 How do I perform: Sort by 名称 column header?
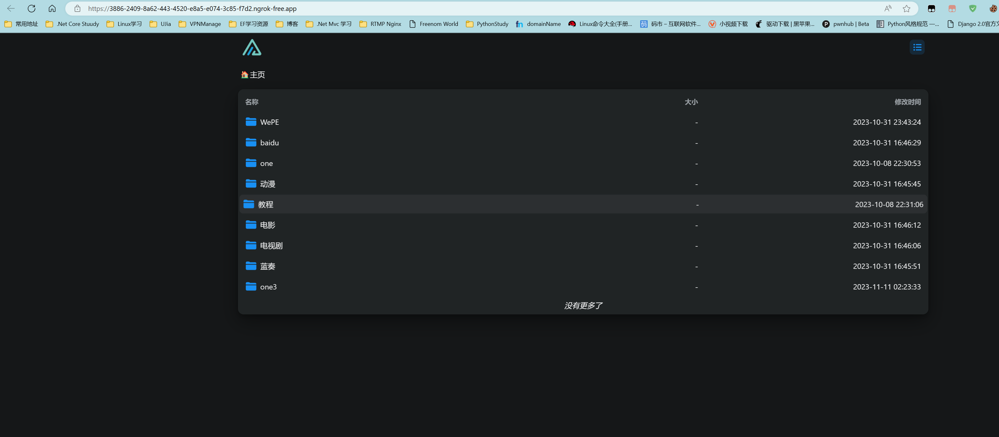252,102
